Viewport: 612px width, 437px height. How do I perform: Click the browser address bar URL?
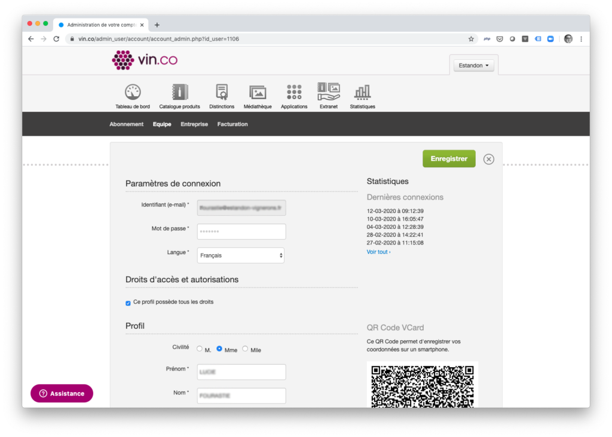pos(158,39)
